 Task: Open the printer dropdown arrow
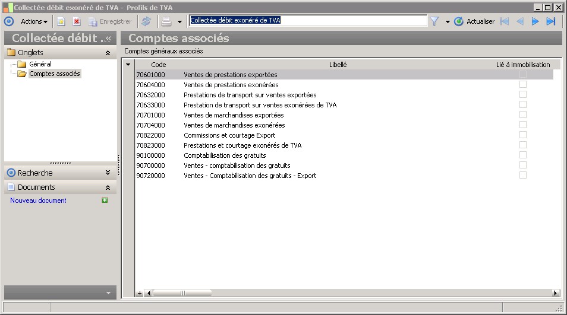coord(179,22)
